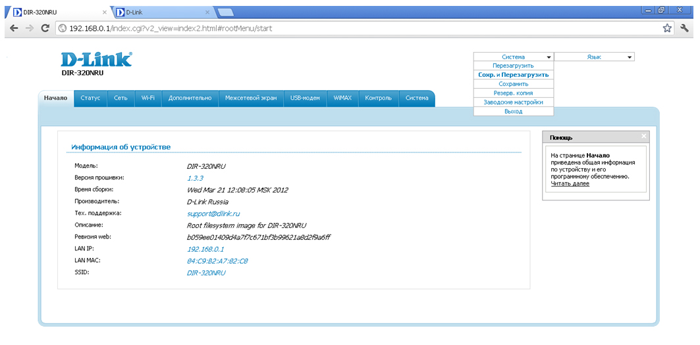Open the Межсетевой экран tab
The image size is (700, 345).
[250, 98]
